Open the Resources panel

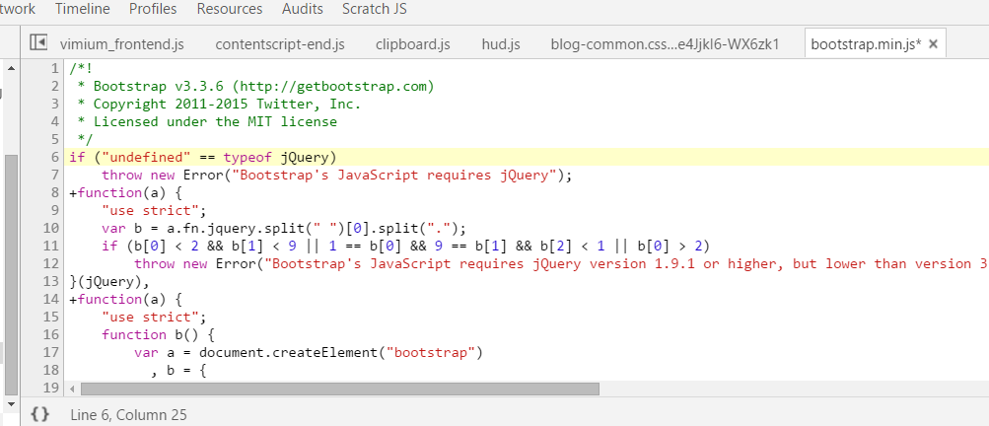tap(230, 9)
